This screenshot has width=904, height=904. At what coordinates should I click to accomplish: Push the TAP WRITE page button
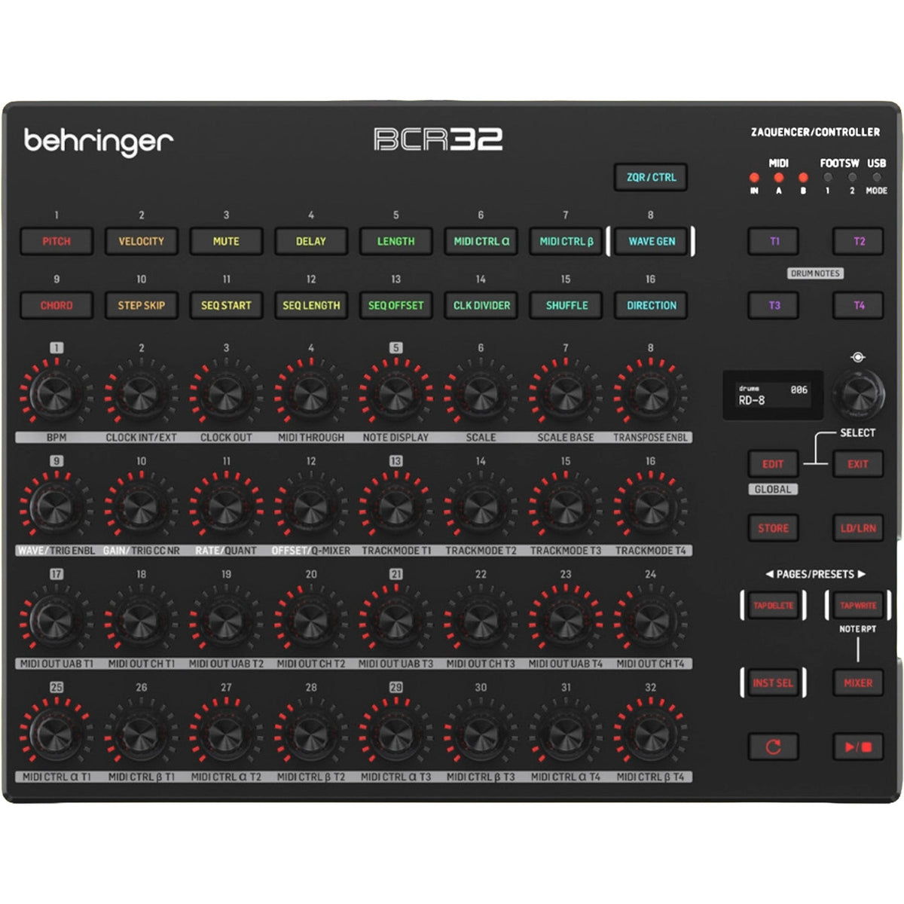click(x=858, y=606)
